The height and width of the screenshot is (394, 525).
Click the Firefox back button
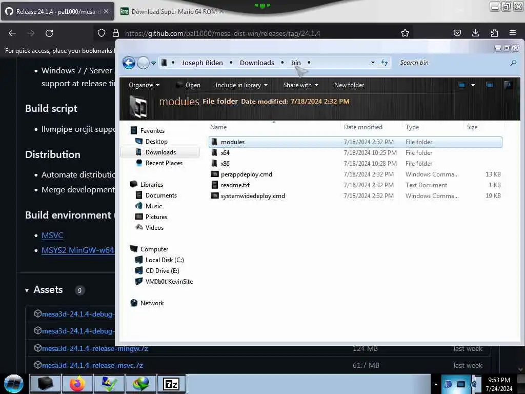[12, 33]
